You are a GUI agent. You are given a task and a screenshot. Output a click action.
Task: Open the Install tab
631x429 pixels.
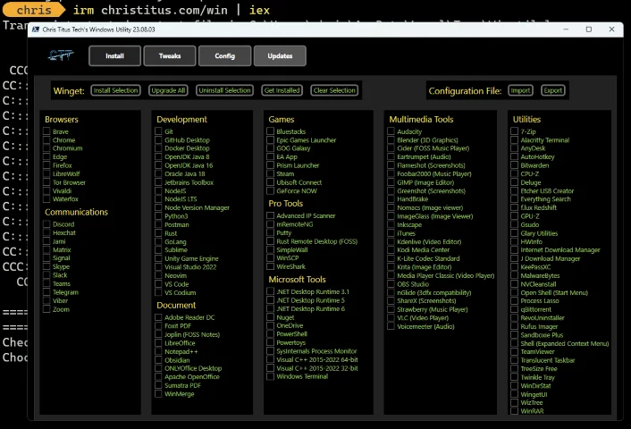pyautogui.click(x=114, y=55)
